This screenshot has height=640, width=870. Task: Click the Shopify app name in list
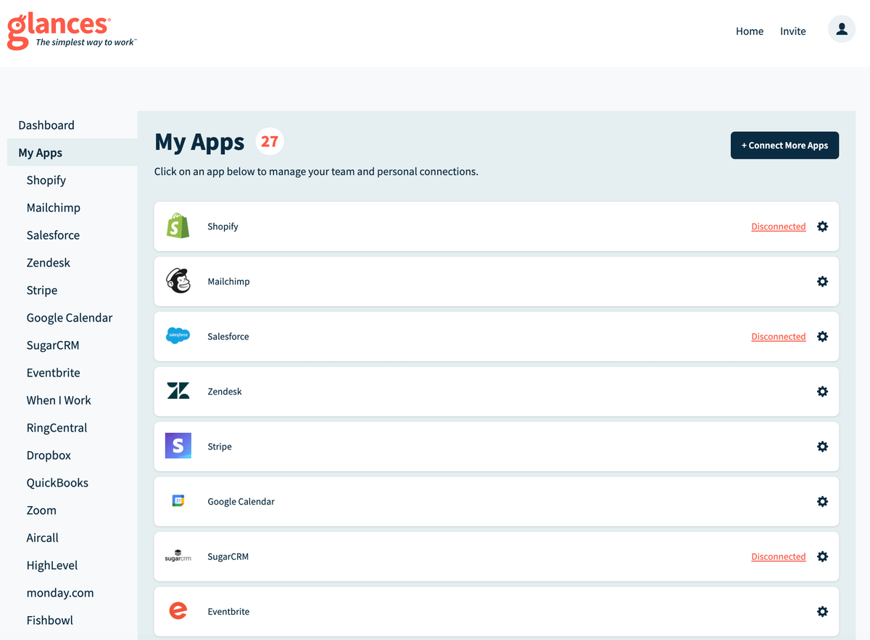coord(223,227)
